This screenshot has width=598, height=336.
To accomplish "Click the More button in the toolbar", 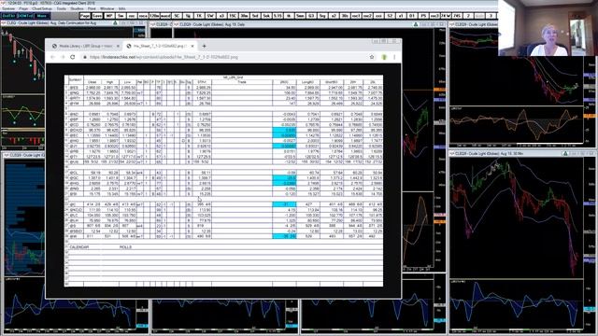I will point(41,16).
